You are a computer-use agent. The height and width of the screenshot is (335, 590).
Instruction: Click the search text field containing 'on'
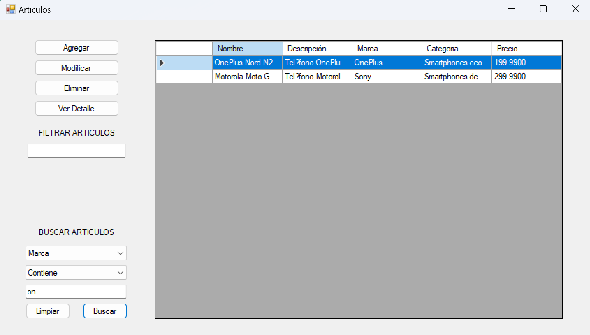pyautogui.click(x=76, y=292)
